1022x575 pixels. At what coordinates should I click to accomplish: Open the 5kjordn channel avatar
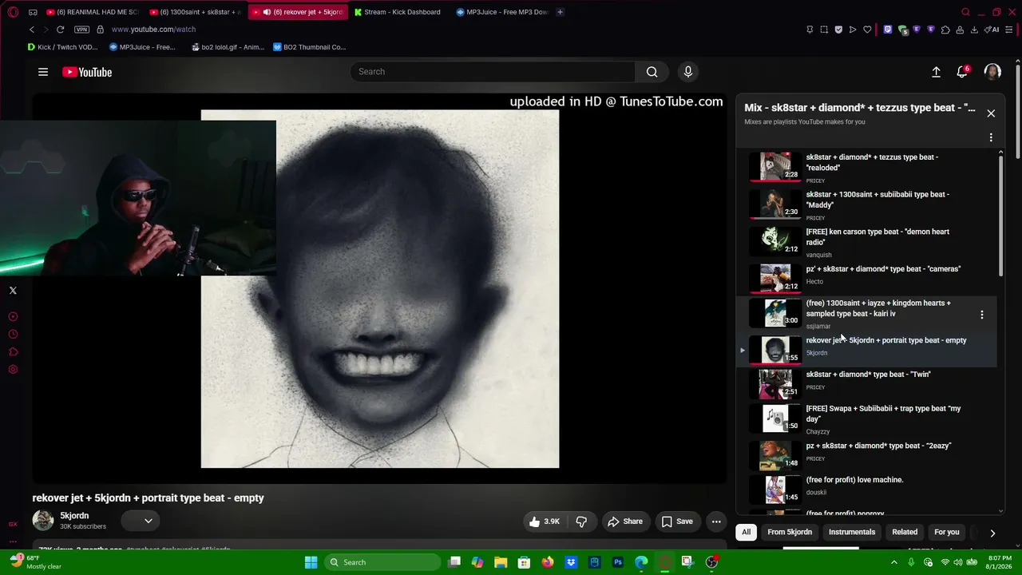(43, 521)
